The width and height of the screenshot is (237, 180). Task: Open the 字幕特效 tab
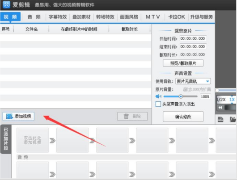pos(58,17)
